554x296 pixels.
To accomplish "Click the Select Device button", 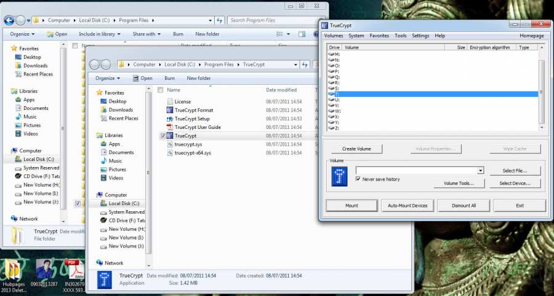I will click(515, 183).
